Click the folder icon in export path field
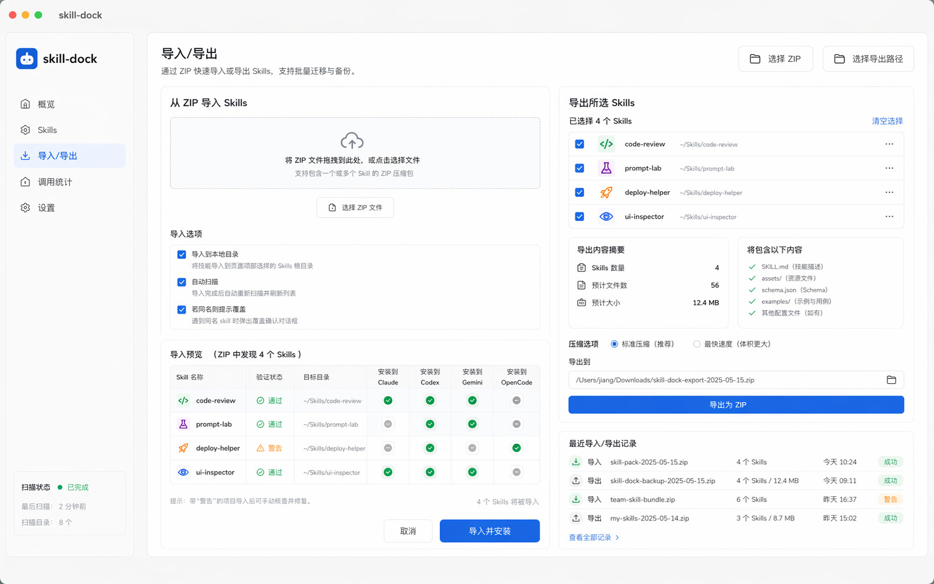The width and height of the screenshot is (934, 584). pyautogui.click(x=891, y=380)
